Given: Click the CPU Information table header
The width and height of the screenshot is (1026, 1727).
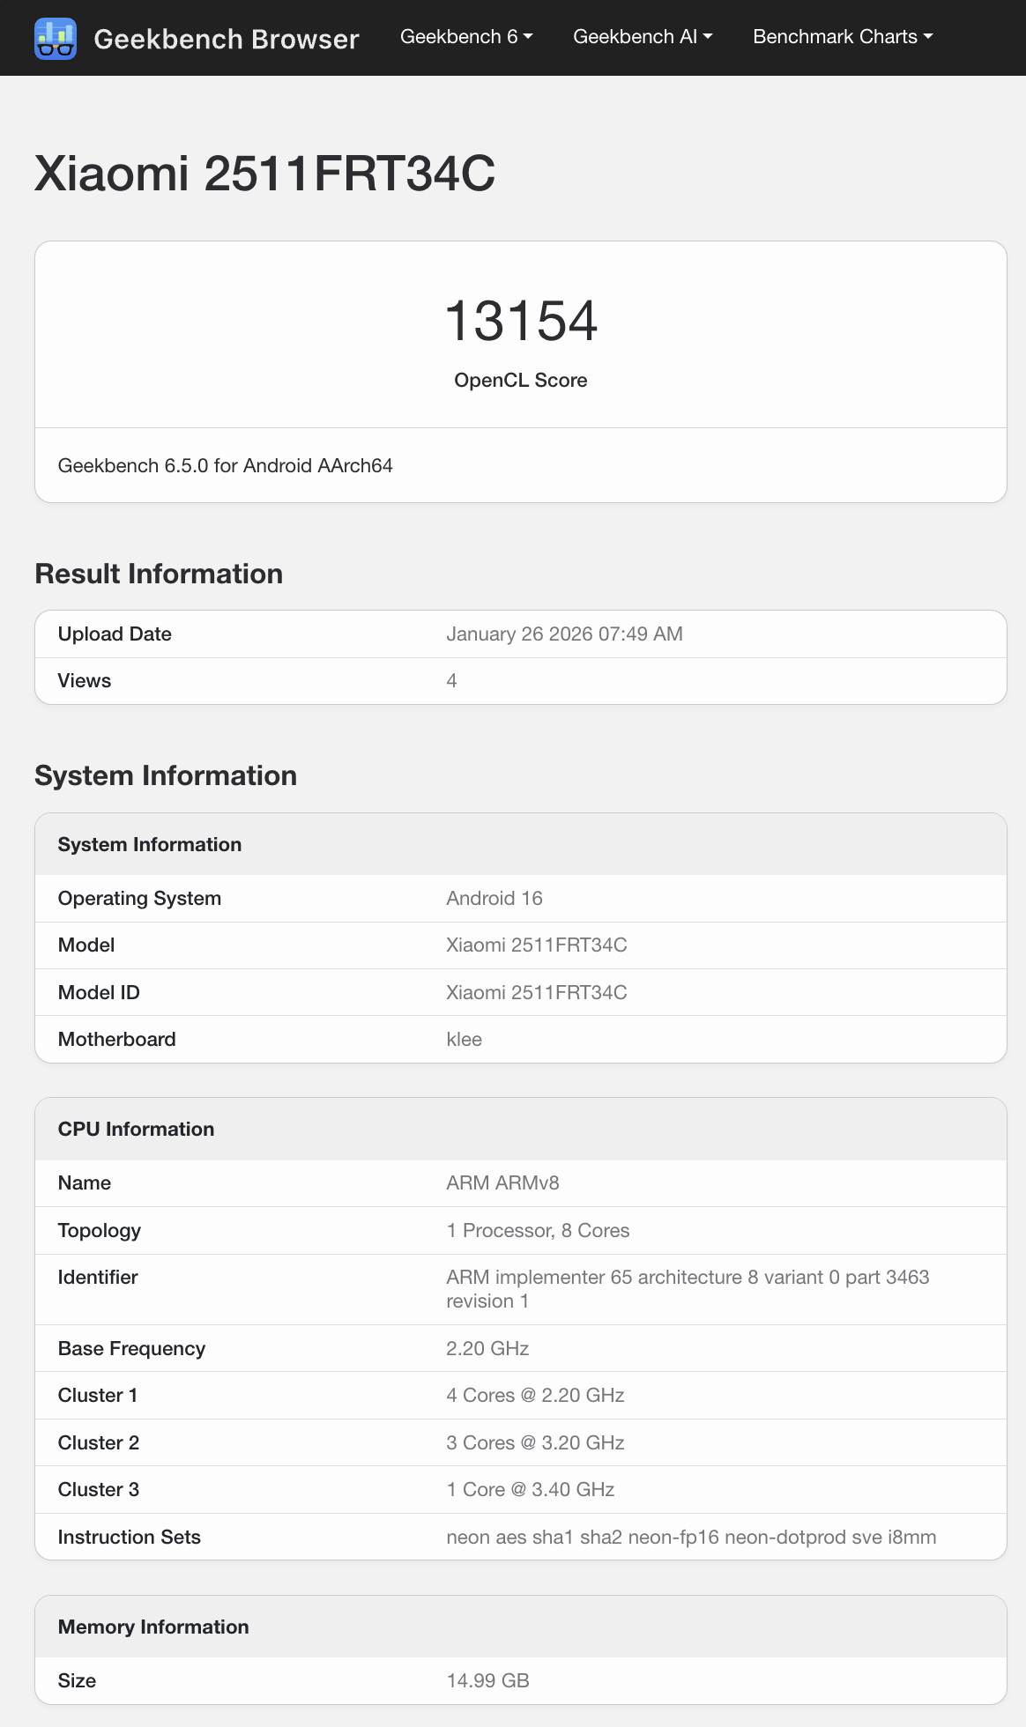Looking at the screenshot, I should [136, 1130].
